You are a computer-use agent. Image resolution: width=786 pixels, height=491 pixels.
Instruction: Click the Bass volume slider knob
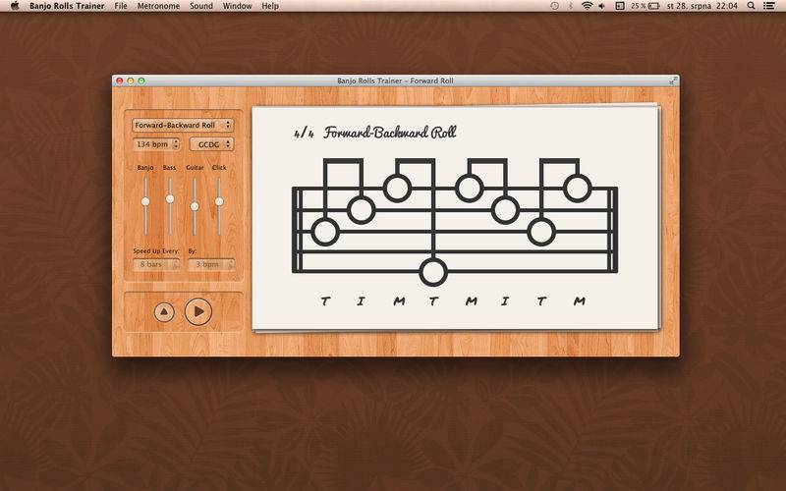point(170,198)
